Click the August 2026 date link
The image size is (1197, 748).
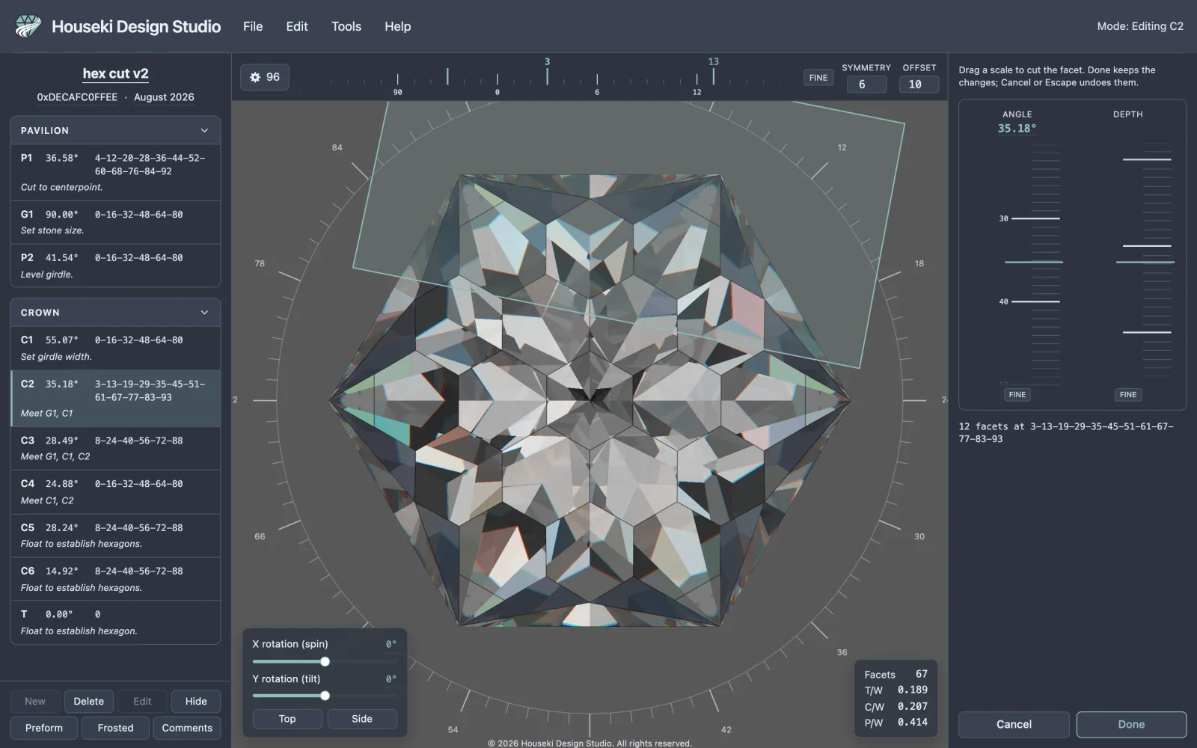click(164, 97)
